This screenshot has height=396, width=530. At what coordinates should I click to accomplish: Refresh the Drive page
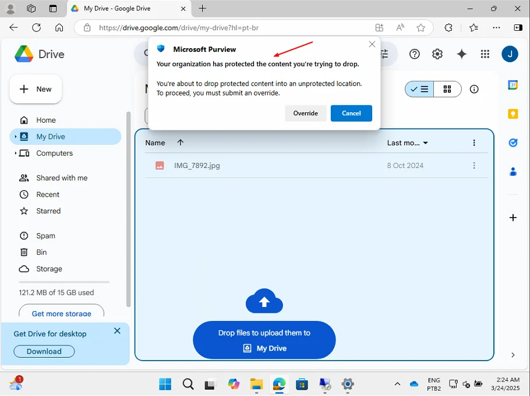pos(37,28)
